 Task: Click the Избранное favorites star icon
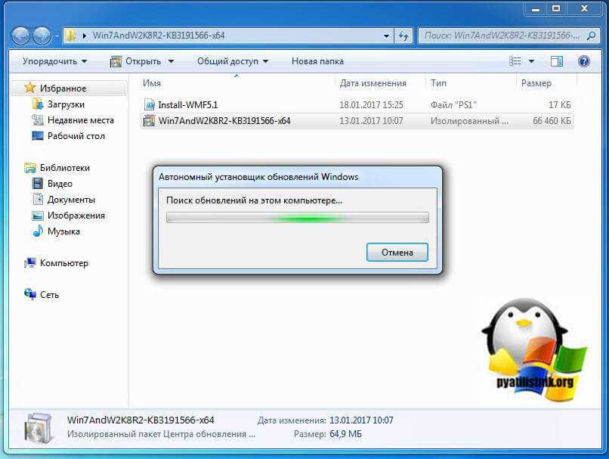30,88
